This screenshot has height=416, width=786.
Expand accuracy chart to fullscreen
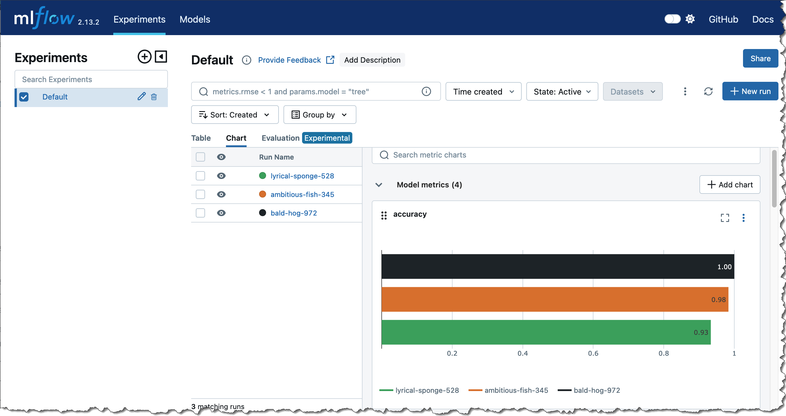pos(725,218)
